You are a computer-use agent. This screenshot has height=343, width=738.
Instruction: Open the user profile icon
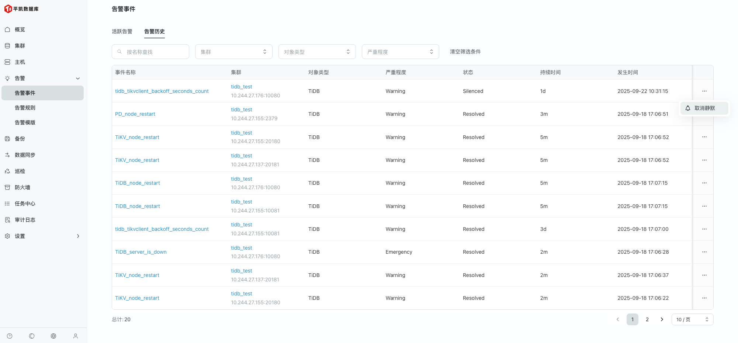click(x=76, y=336)
